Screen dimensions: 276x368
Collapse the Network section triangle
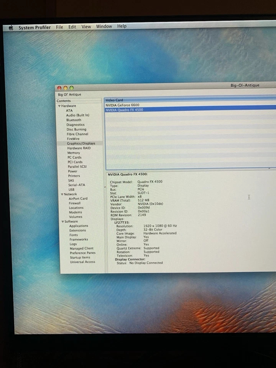pyautogui.click(x=62, y=194)
